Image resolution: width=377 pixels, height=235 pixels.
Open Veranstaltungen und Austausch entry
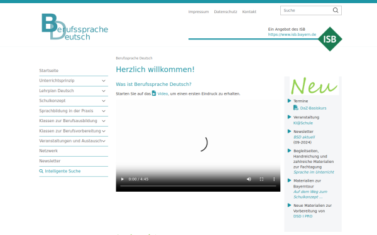coord(70,141)
